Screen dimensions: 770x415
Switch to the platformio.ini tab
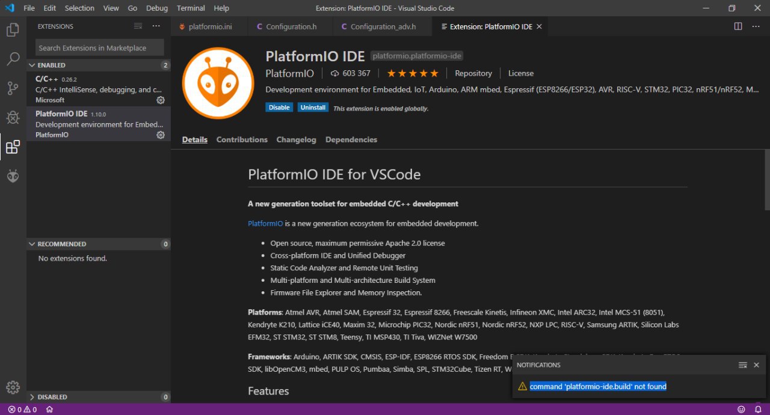click(209, 26)
